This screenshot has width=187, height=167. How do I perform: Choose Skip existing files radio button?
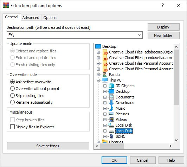click(x=12, y=96)
